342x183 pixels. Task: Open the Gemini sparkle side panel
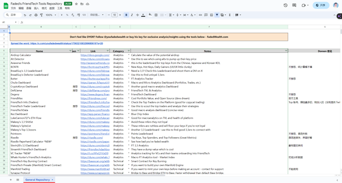[x=339, y=16]
